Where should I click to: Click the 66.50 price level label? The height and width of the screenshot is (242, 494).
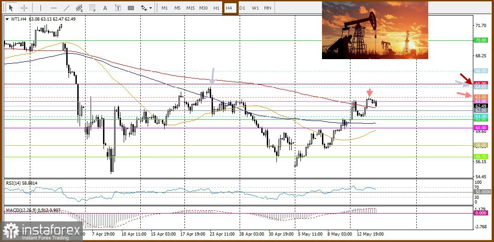click(x=481, y=71)
